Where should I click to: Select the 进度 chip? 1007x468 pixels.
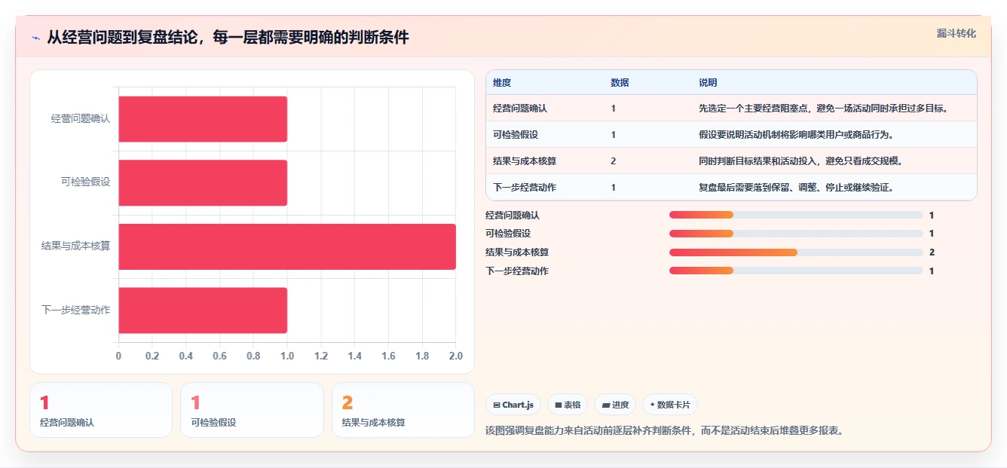coord(615,405)
